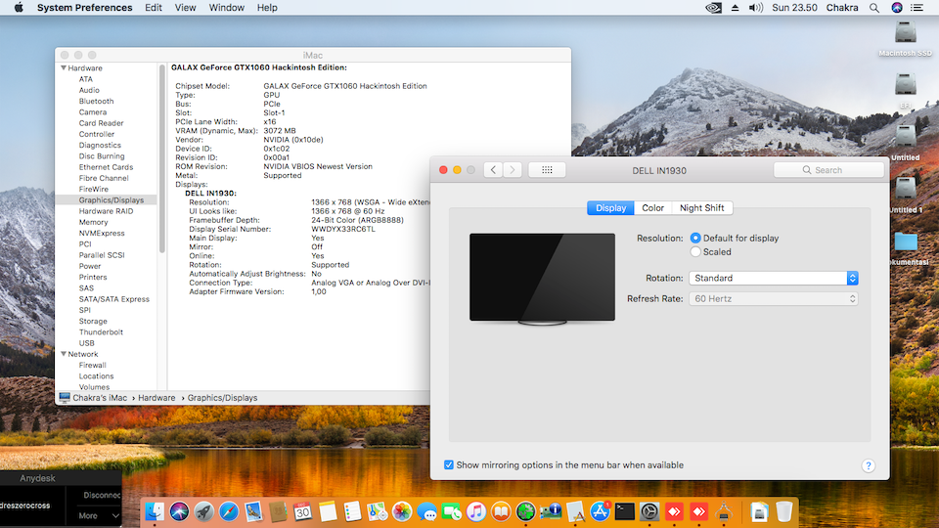This screenshot has width=939, height=528.
Task: Open the Edit menu
Action: pyautogui.click(x=154, y=8)
